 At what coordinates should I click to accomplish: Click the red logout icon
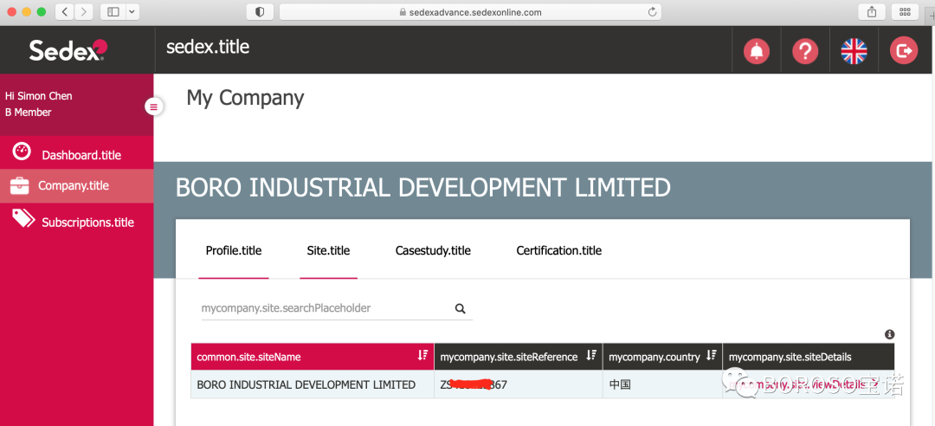click(904, 51)
